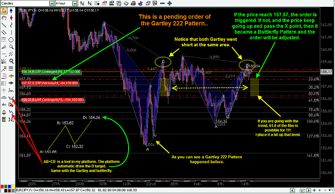Select the zoom-to-region magnifier tool

pyautogui.click(x=11, y=61)
